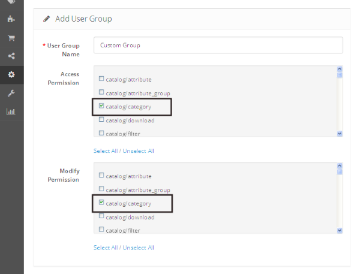Open the Tools wrench icon in sidebar
Screen dimensions: 360x274
(11, 93)
